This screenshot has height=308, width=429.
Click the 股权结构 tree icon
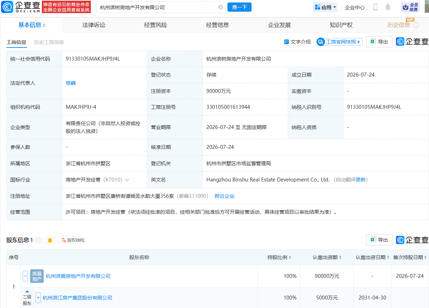coord(64,240)
